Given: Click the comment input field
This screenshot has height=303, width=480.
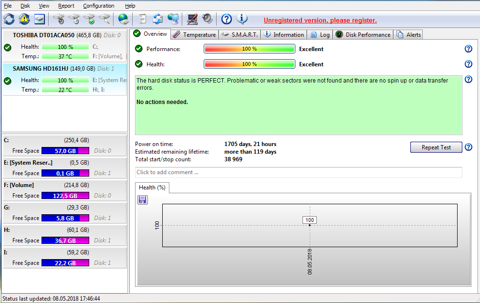Looking at the screenshot, I should [x=298, y=172].
